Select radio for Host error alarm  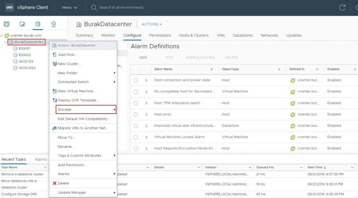click(x=136, y=114)
